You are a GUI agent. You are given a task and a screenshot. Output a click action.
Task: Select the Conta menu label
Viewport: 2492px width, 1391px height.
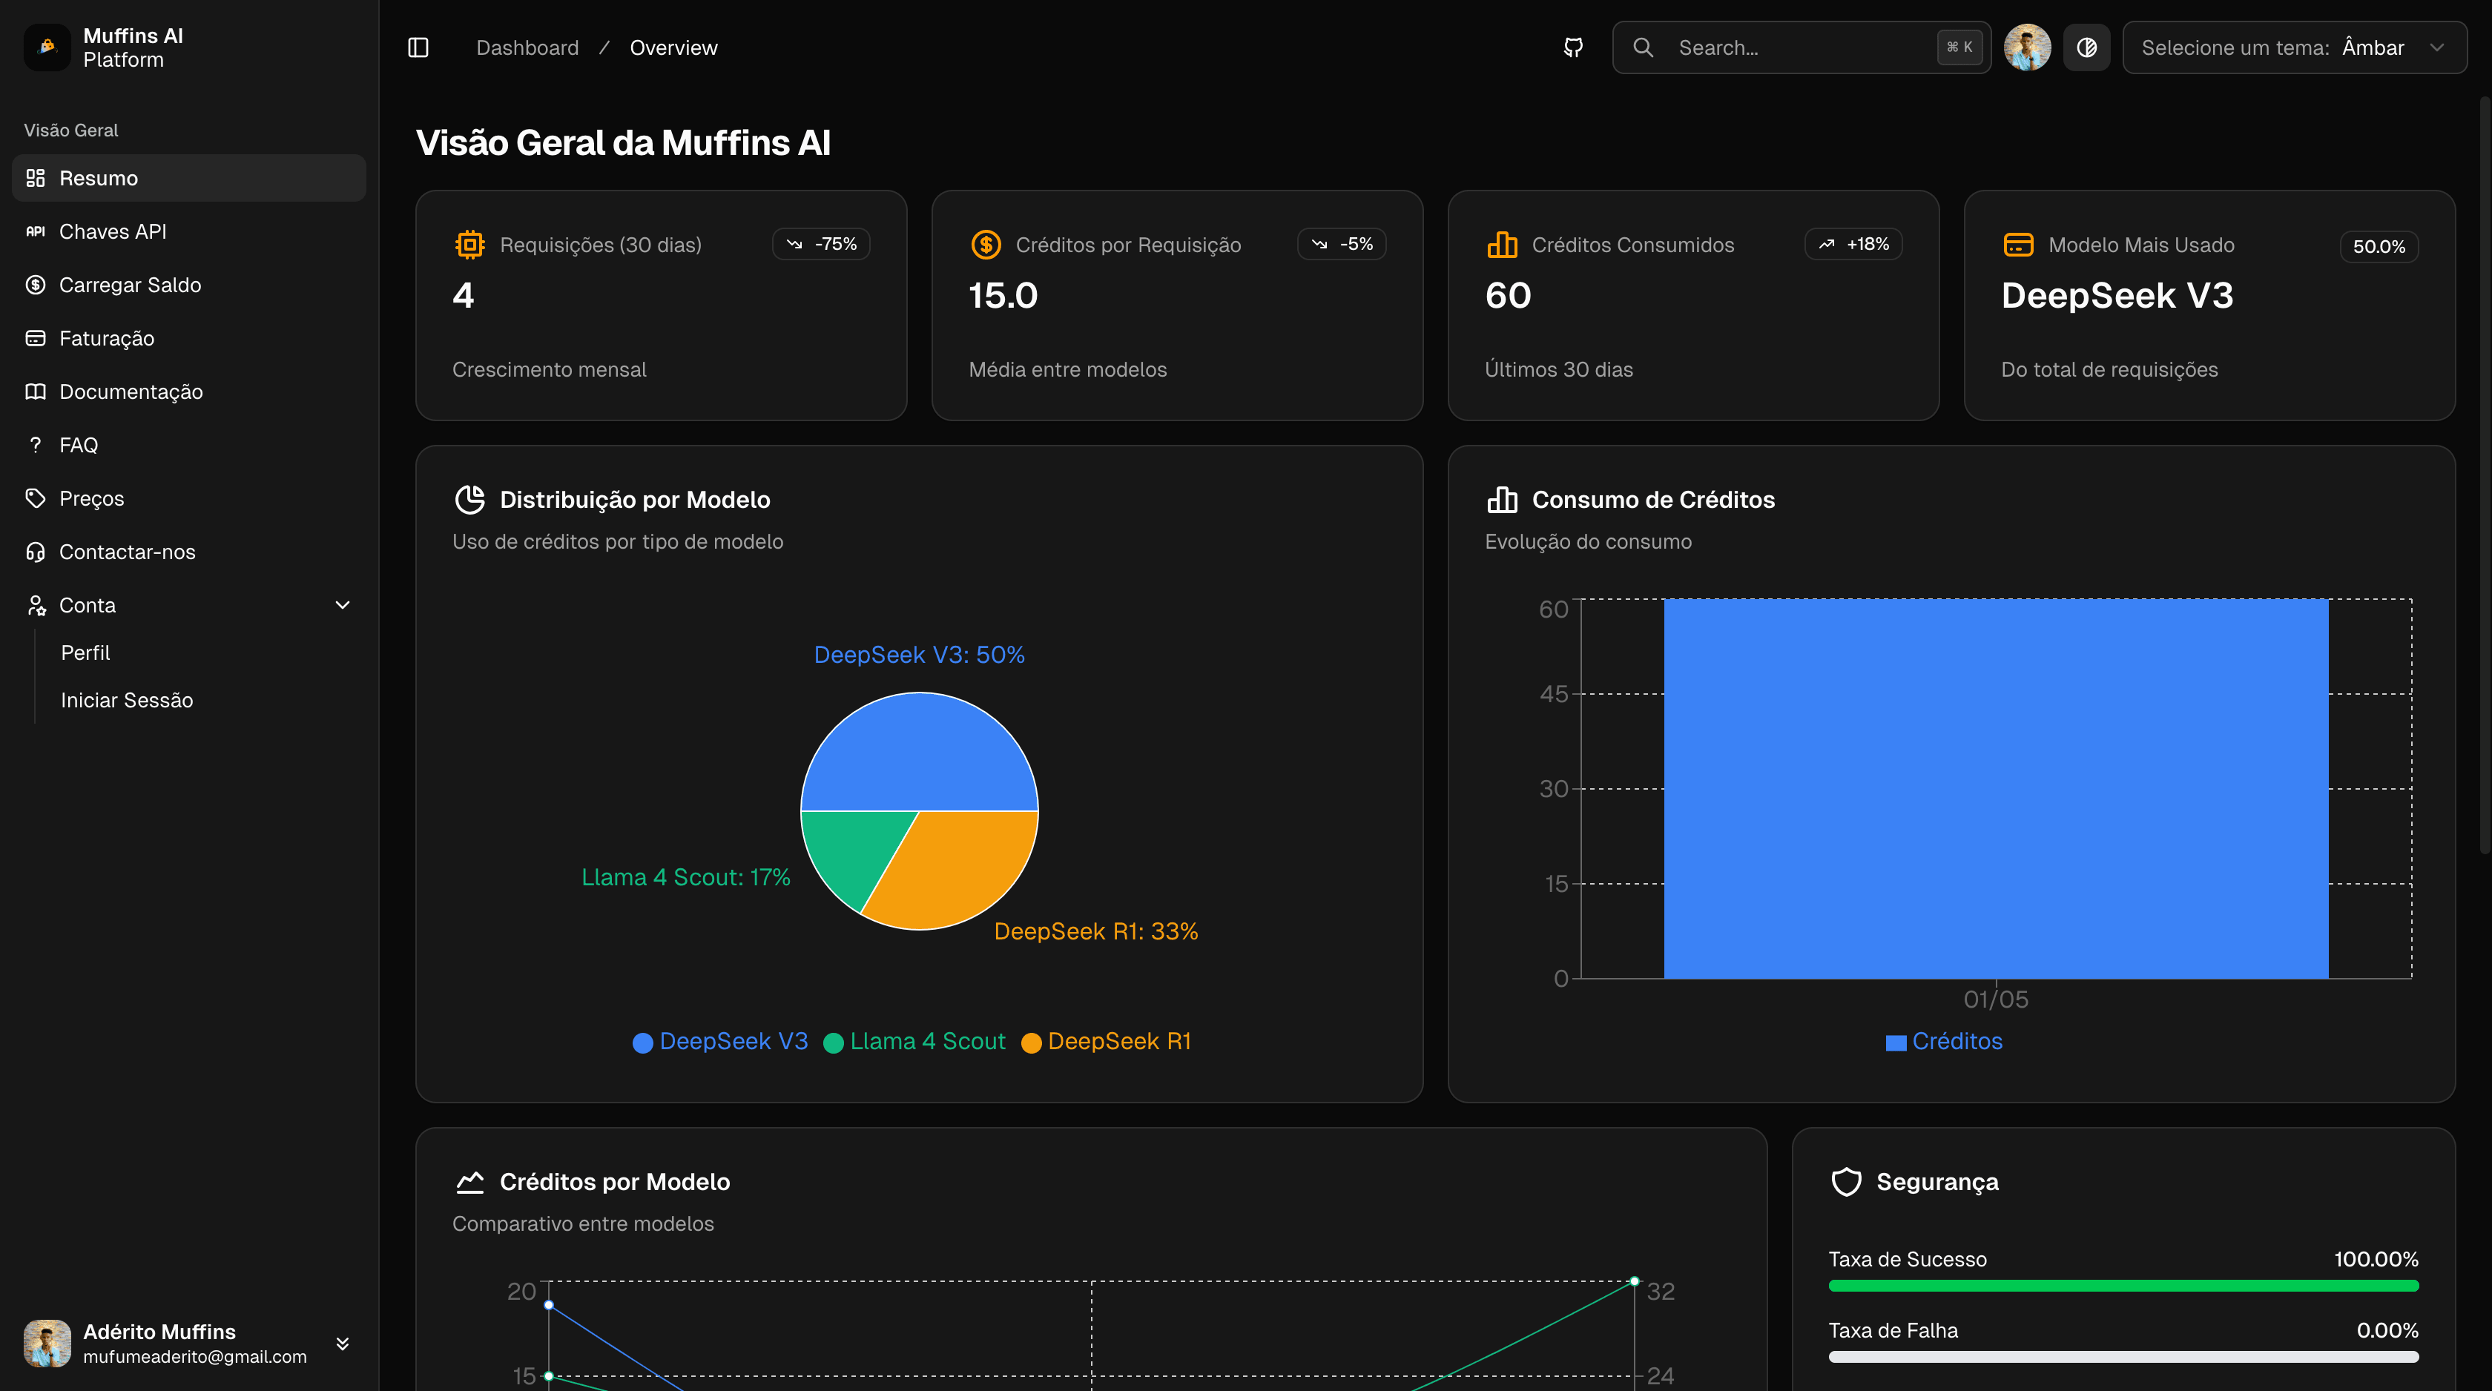87,604
